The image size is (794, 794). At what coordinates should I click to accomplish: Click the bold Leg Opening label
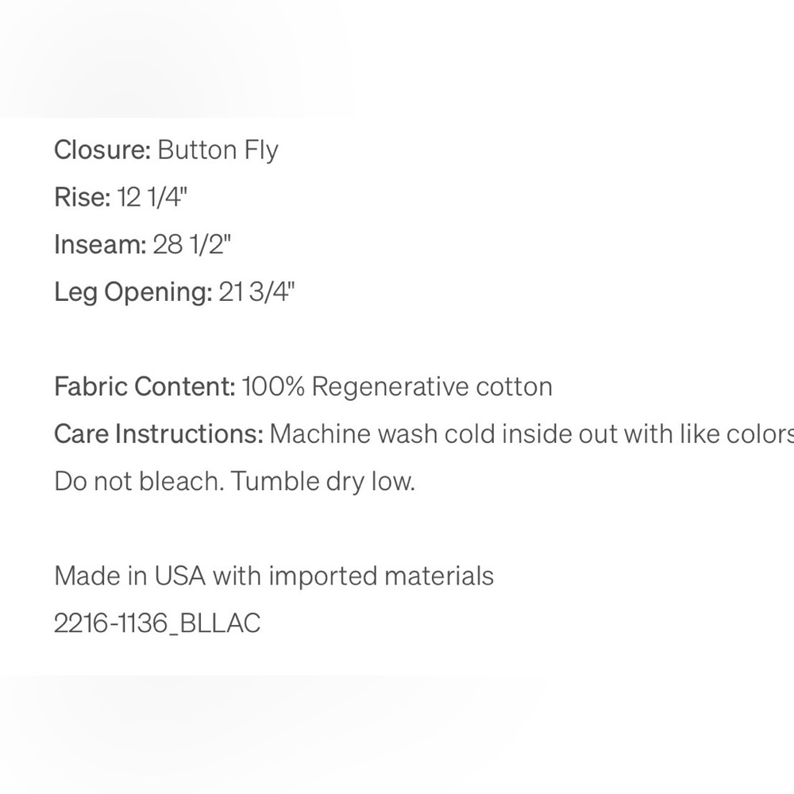[133, 293]
